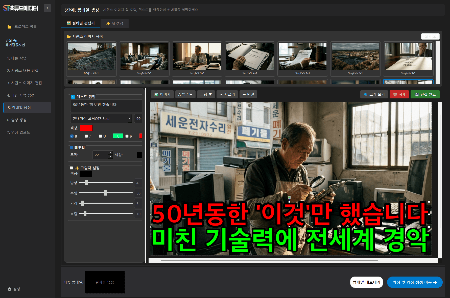
Task: Open enlarged preview with 크게 보기
Action: (x=374, y=94)
